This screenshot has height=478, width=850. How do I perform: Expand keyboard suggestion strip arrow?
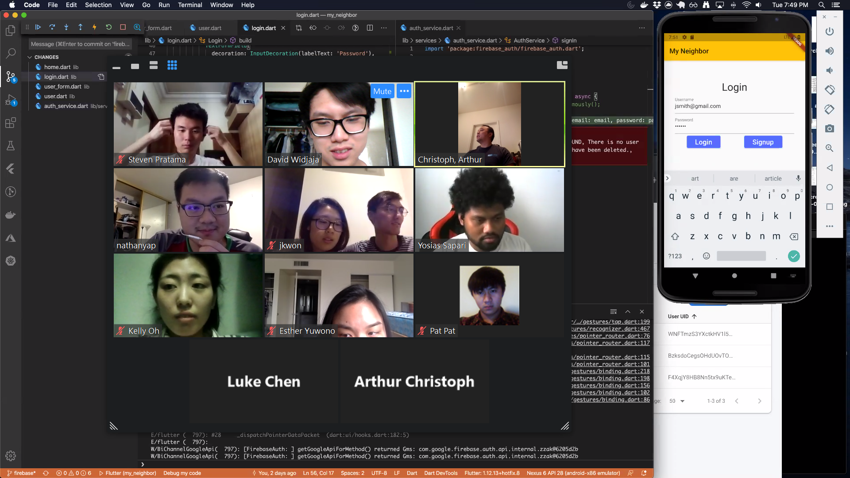click(668, 178)
